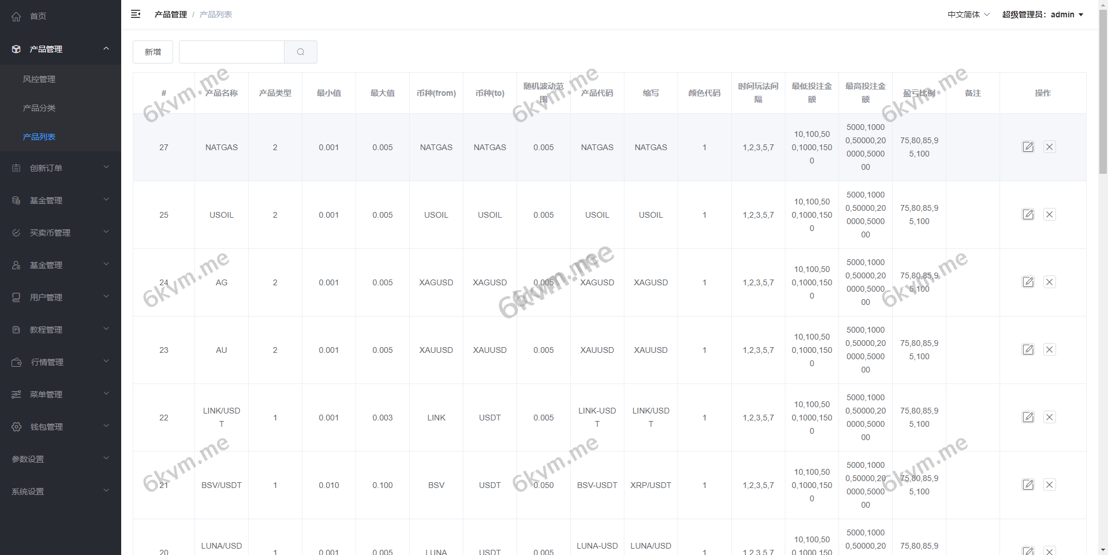Click the 产品管理 breadcrumb link
The height and width of the screenshot is (555, 1108).
coord(170,14)
